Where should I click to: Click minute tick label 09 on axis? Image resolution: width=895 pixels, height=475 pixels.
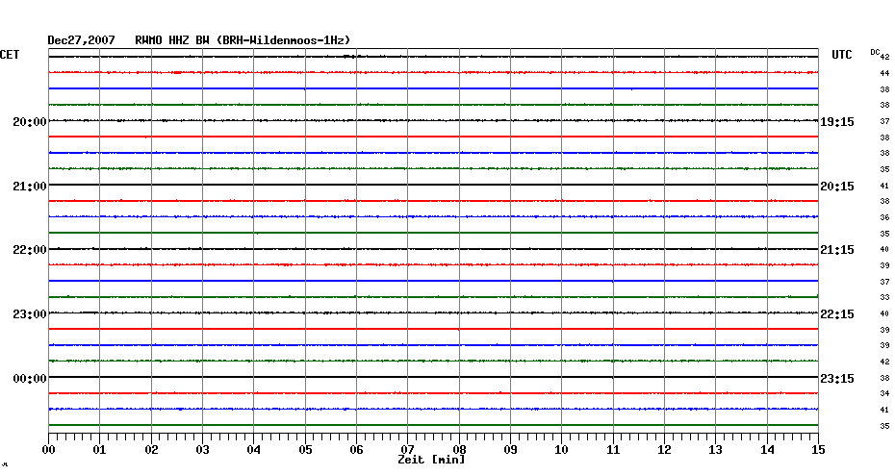point(511,450)
